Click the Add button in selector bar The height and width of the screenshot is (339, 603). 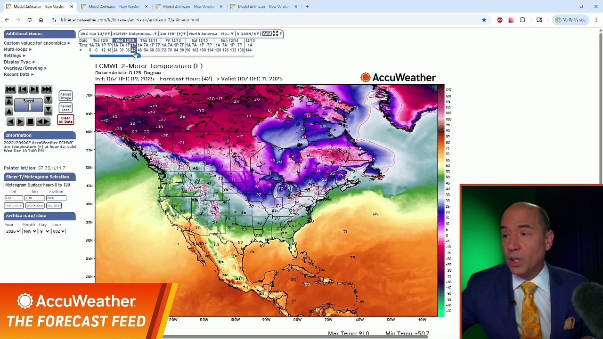point(267,34)
